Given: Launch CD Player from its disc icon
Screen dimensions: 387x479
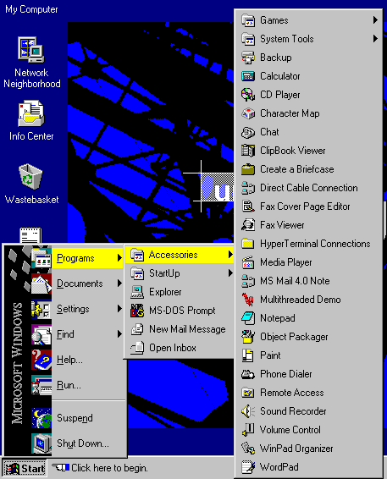Looking at the screenshot, I should pyautogui.click(x=248, y=95).
